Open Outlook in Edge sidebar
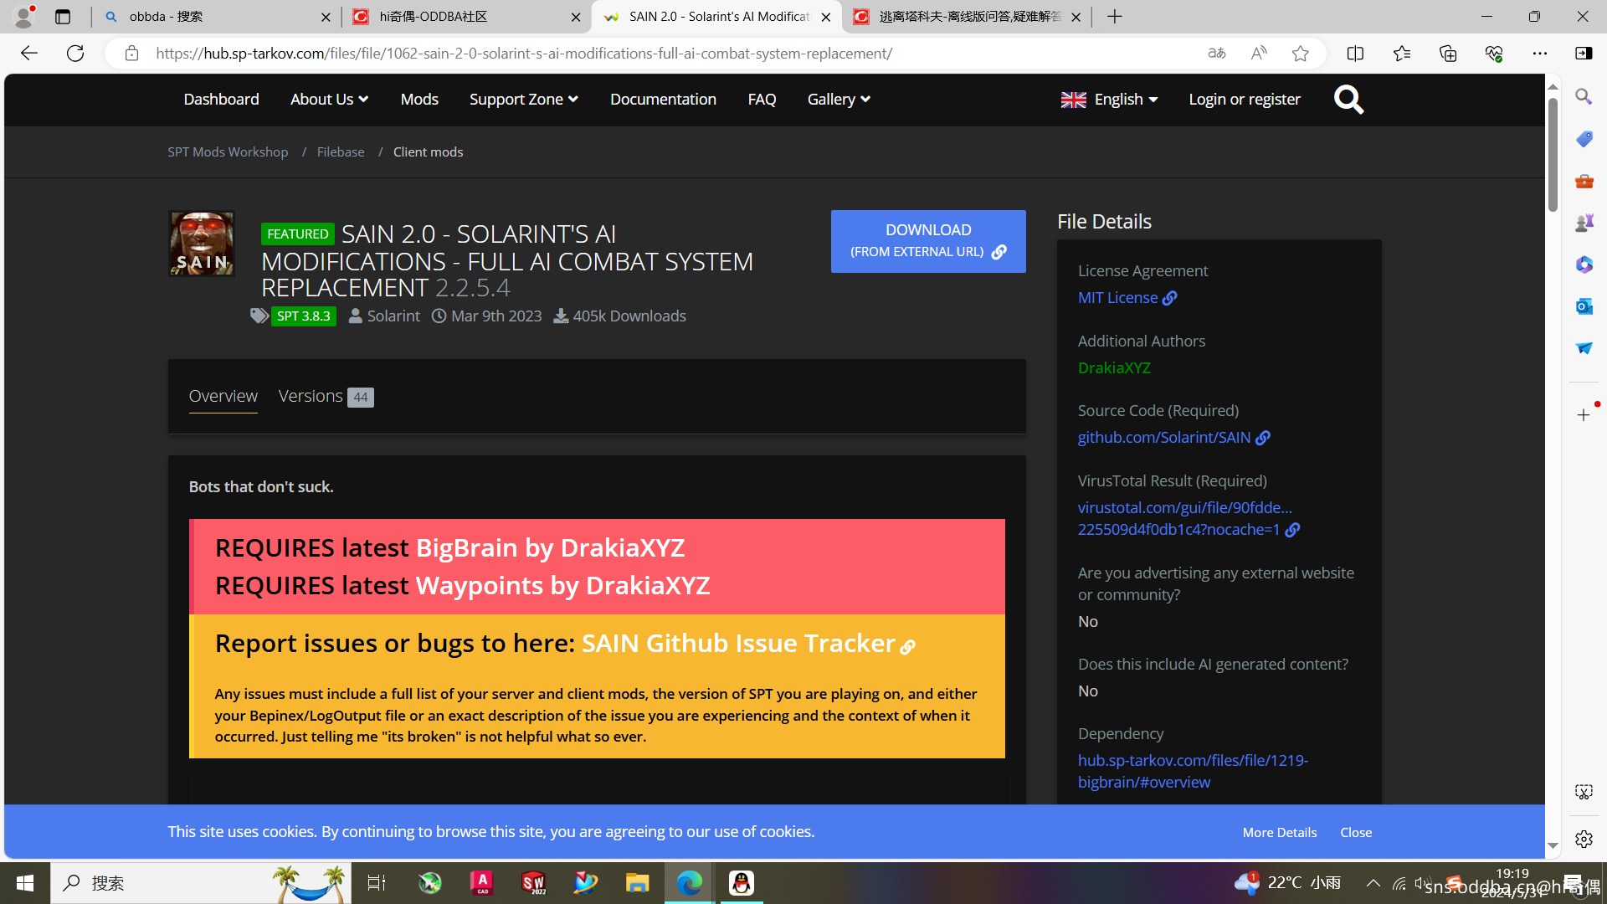1607x904 pixels. pos(1584,306)
